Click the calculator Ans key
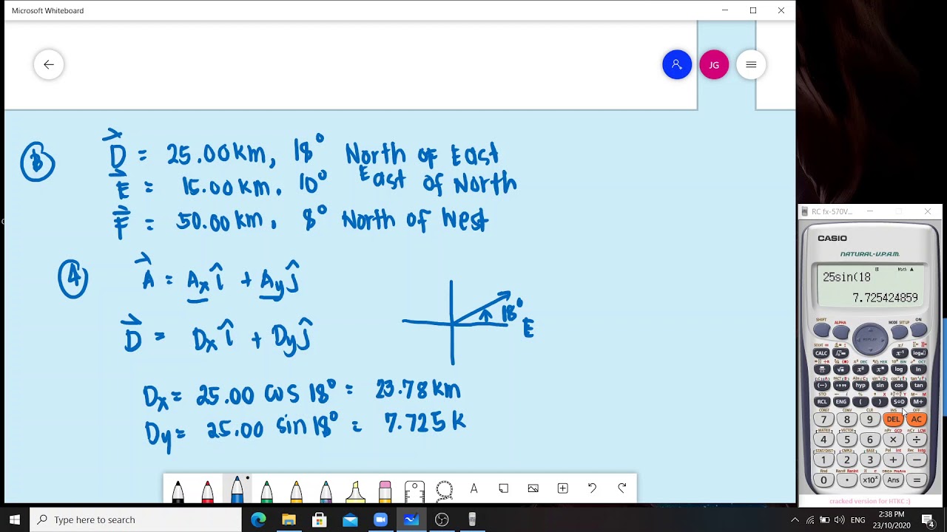Image resolution: width=947 pixels, height=532 pixels. (x=893, y=480)
